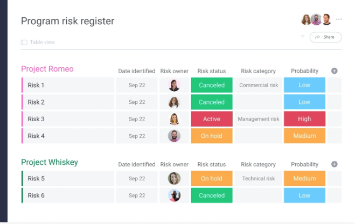Open the Risk 1 row
Image resolution: width=355 pixels, height=224 pixels.
[x=68, y=85]
